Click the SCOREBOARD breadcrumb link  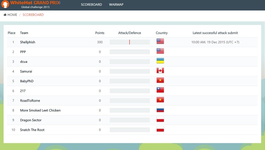[33, 15]
